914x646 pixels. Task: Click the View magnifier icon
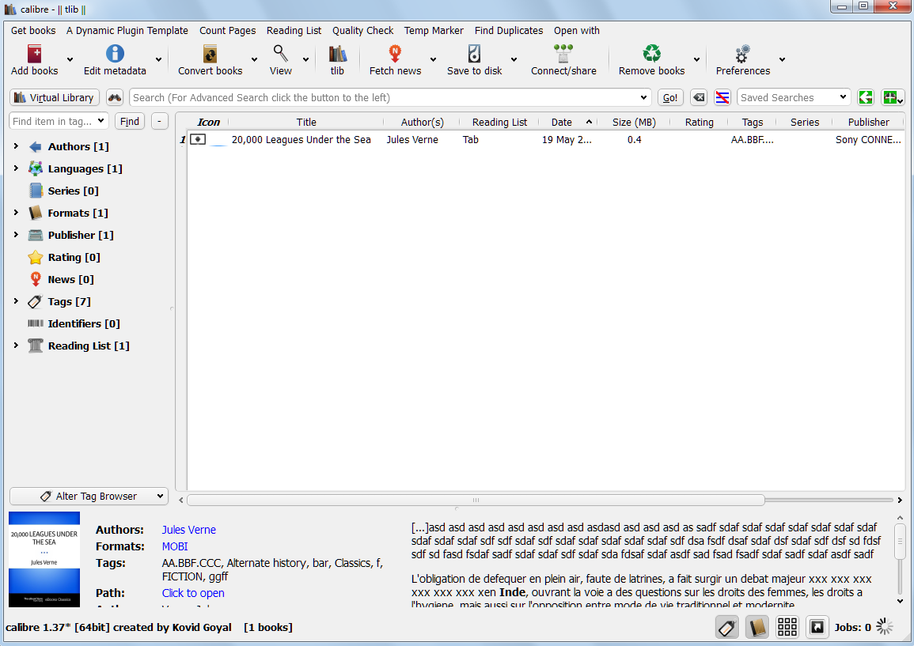point(280,54)
